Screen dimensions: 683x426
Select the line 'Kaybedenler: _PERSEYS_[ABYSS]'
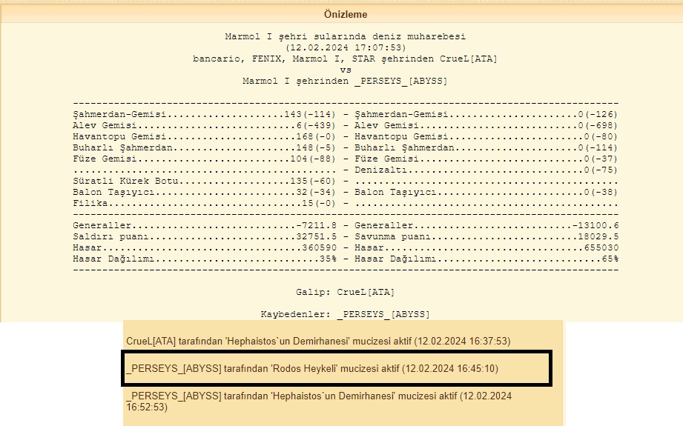point(346,314)
